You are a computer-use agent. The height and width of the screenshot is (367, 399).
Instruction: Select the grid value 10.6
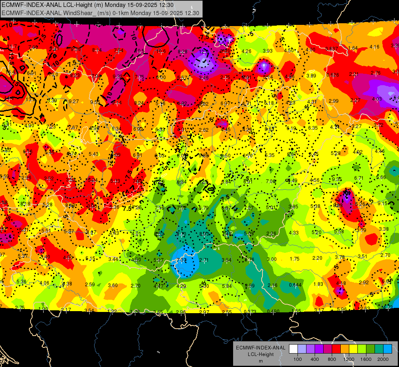click(x=161, y=51)
